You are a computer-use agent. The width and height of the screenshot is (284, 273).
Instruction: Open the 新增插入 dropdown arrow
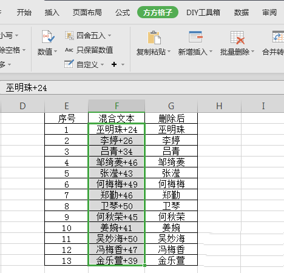(211, 52)
